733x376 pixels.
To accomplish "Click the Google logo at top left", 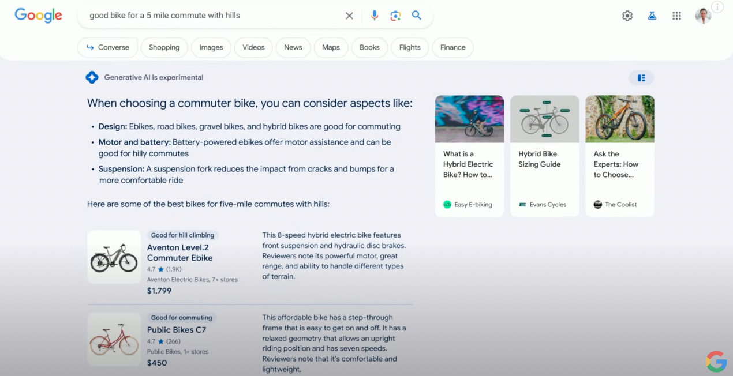I will [38, 16].
